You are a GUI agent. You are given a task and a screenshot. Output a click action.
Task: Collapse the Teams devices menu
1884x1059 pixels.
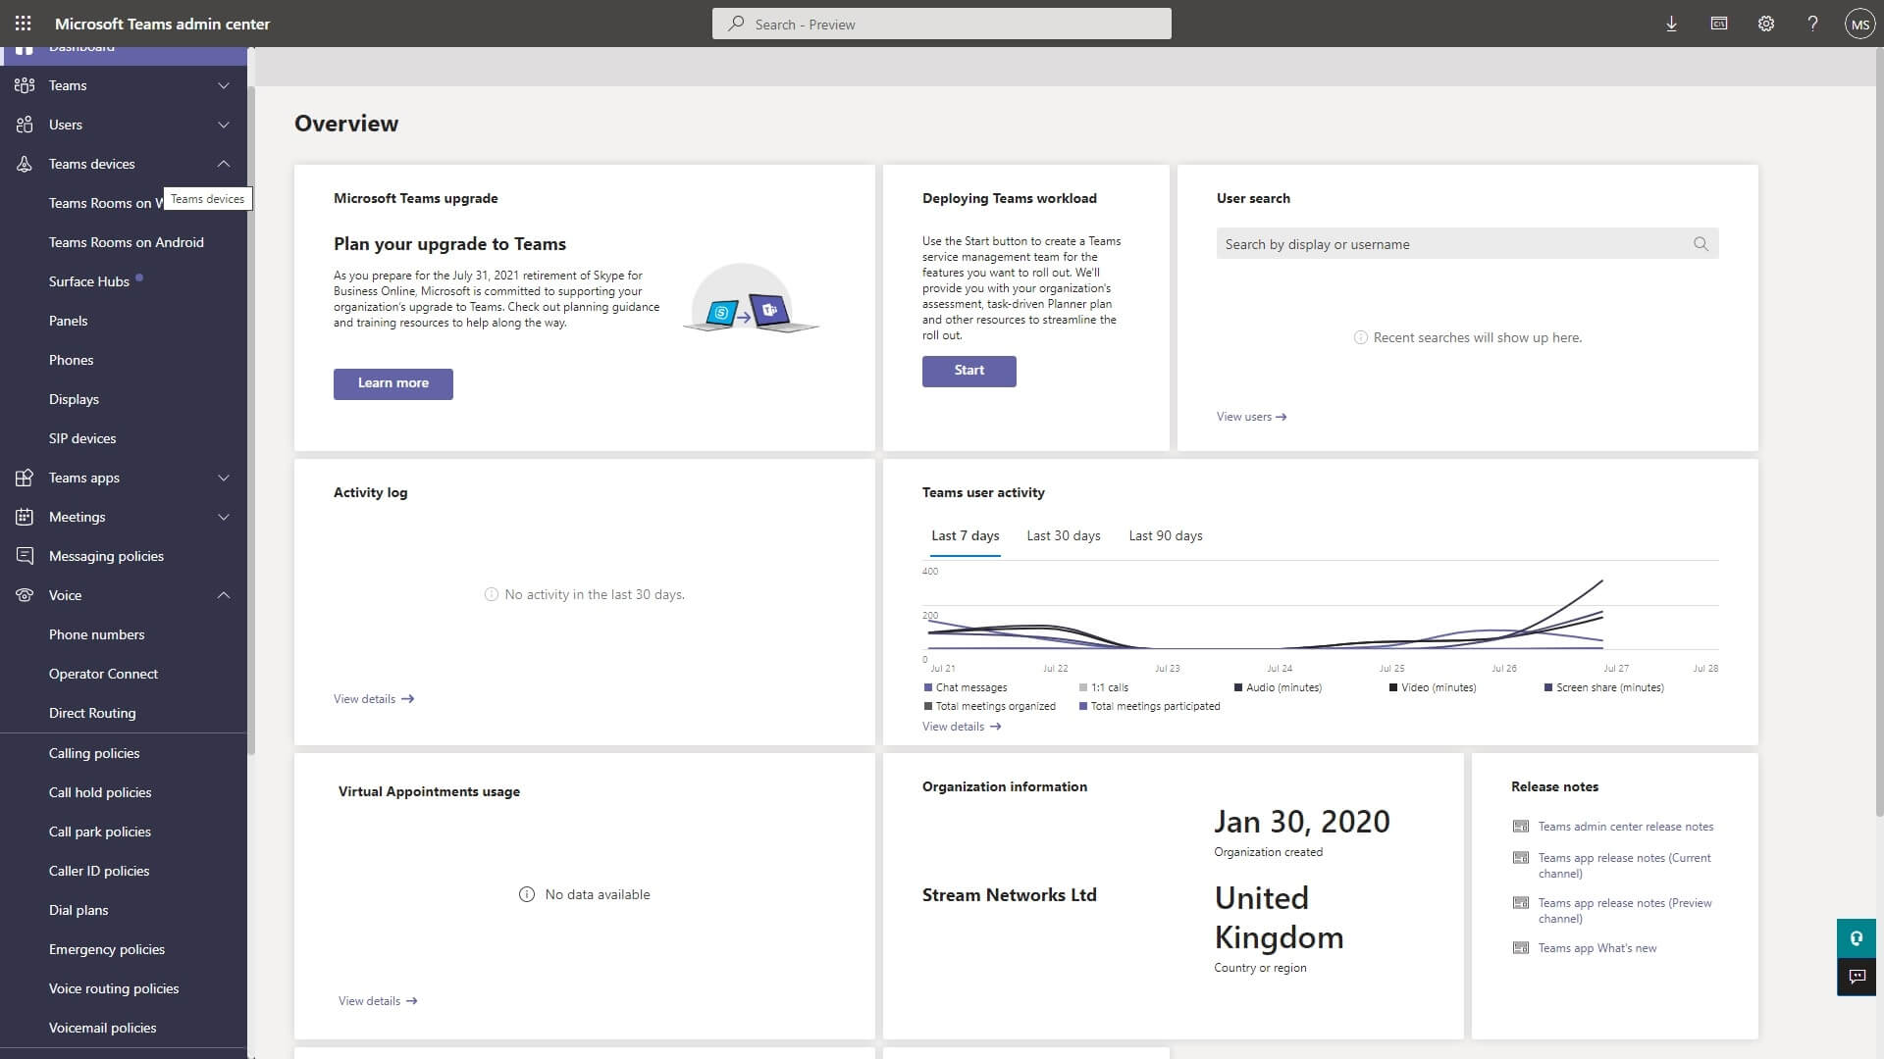pyautogui.click(x=221, y=163)
